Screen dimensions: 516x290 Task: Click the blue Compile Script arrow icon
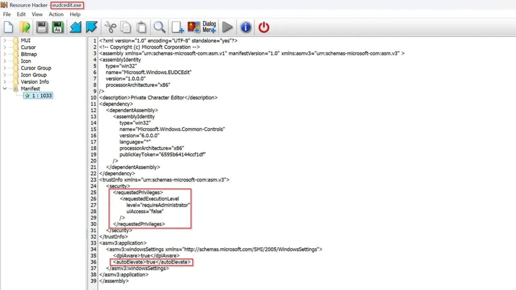click(x=75, y=27)
